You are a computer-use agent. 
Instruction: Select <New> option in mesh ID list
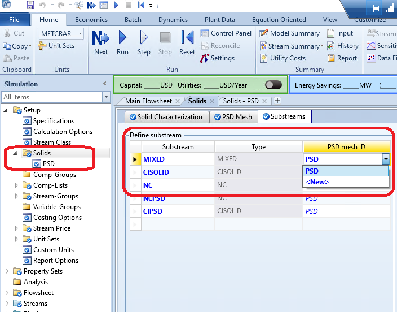pos(346,182)
